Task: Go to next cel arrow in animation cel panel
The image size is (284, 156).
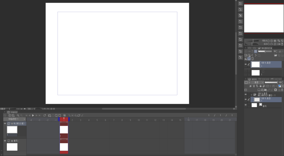Action: point(256,55)
